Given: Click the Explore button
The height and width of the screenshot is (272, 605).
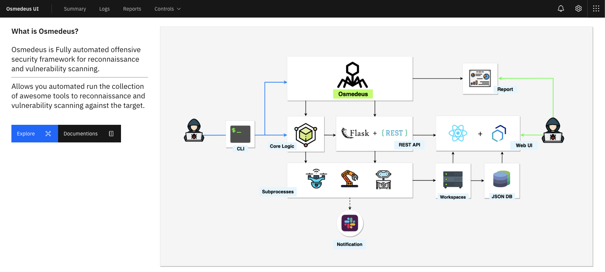Looking at the screenshot, I should pos(35,134).
